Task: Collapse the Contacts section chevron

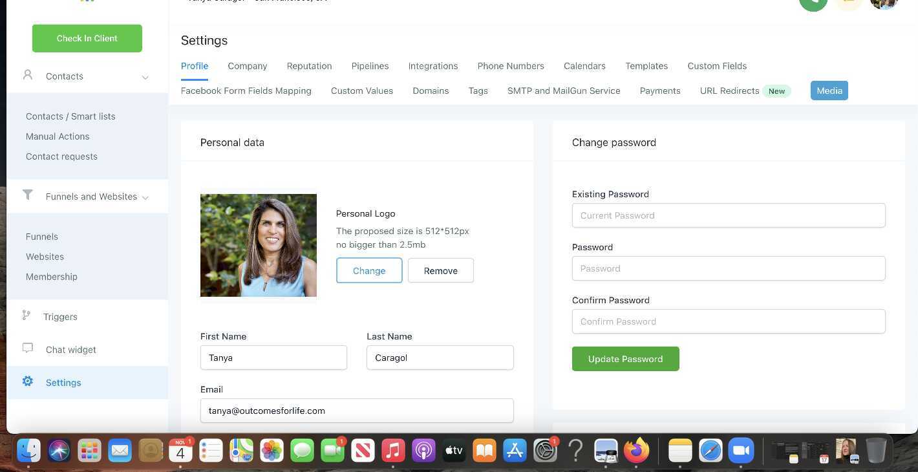Action: click(145, 76)
